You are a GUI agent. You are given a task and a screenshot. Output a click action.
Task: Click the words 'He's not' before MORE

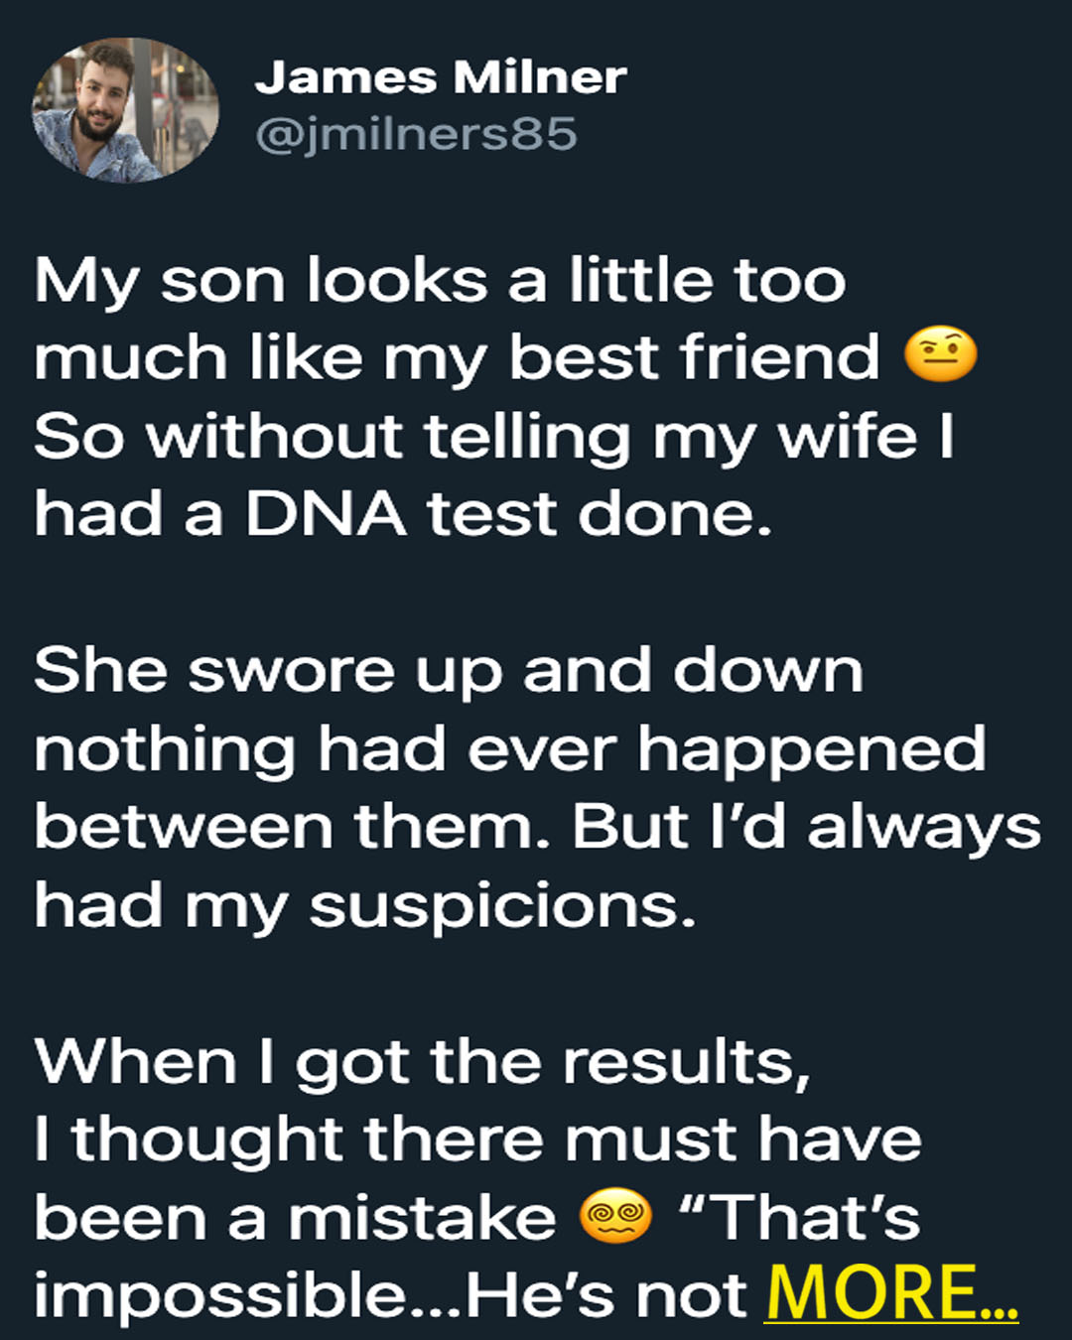point(605,1295)
